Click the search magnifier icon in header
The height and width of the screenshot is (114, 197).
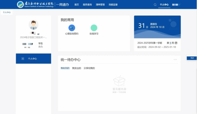[x=155, y=5]
